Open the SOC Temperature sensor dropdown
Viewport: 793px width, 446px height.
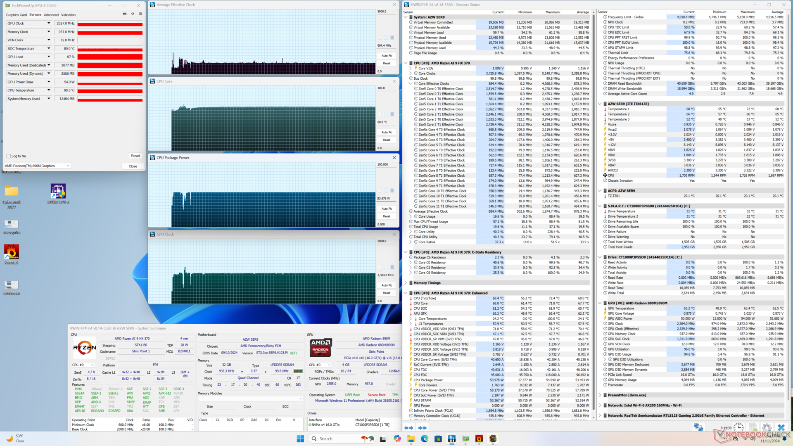coord(49,48)
